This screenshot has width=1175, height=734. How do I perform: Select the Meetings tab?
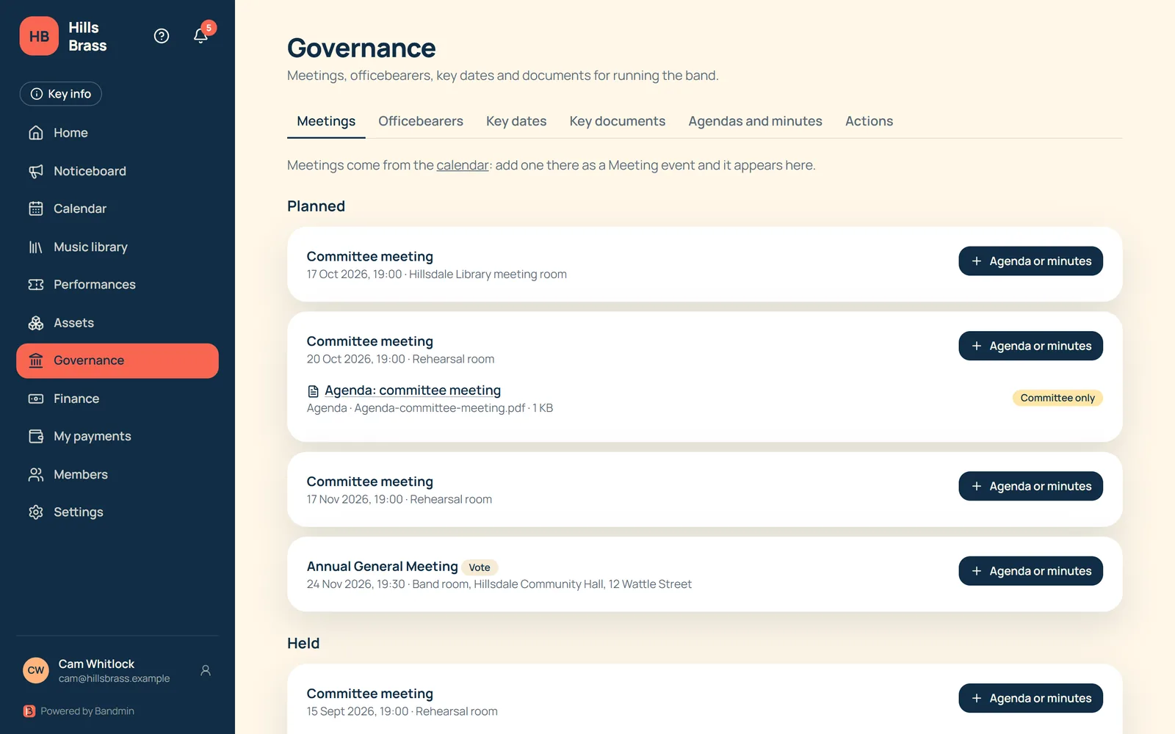click(326, 121)
